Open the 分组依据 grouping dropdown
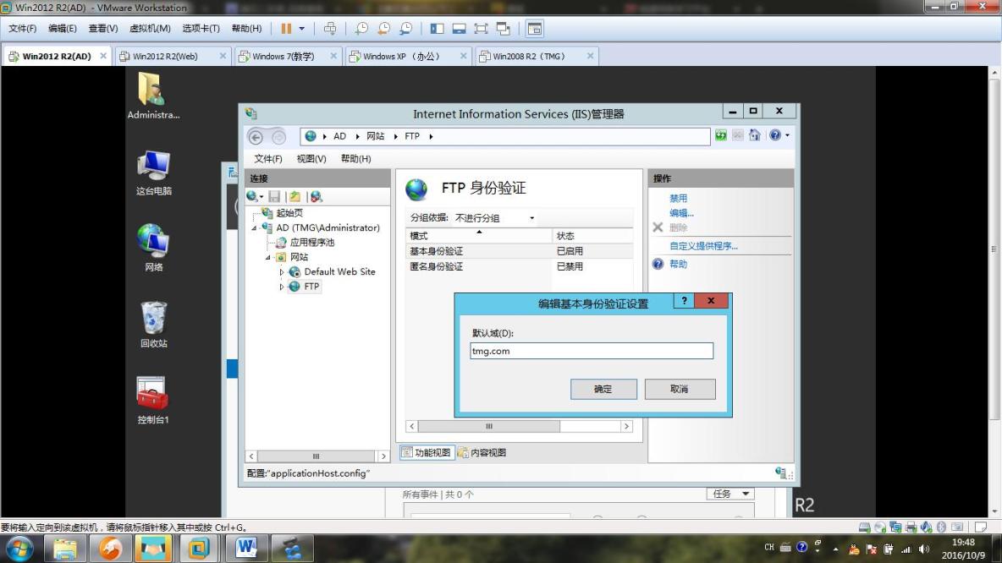Screen dimensions: 1002x563 point(494,218)
